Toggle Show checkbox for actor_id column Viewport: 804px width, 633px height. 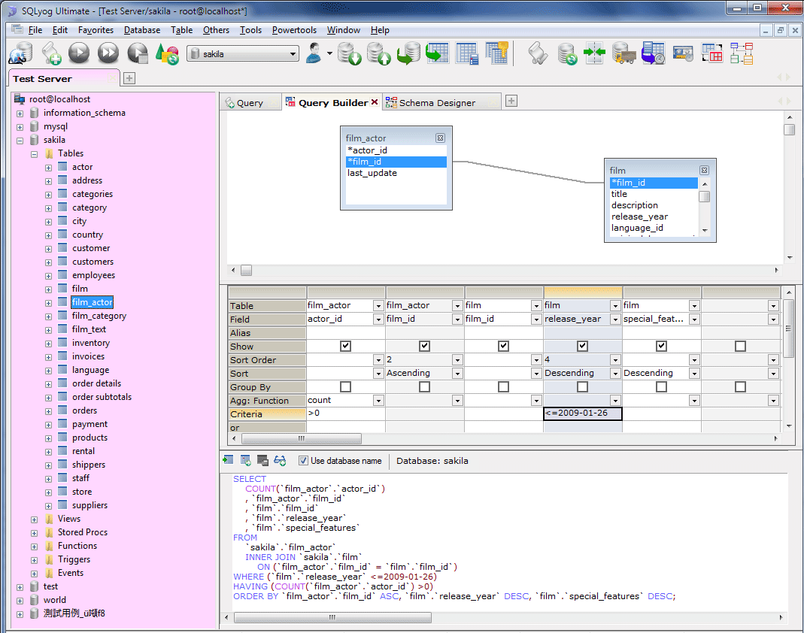click(x=345, y=347)
